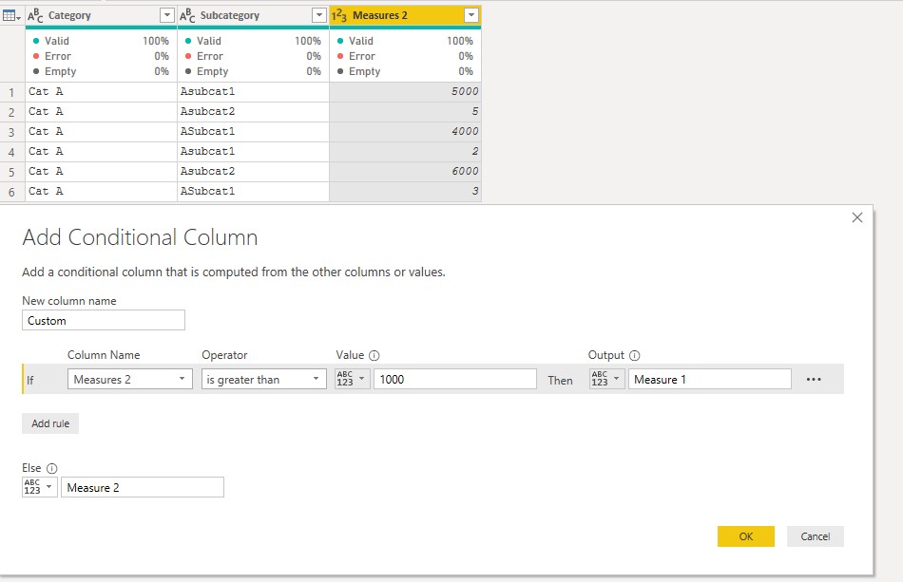
Task: Click the info icon next to Else
Action: tap(51, 468)
